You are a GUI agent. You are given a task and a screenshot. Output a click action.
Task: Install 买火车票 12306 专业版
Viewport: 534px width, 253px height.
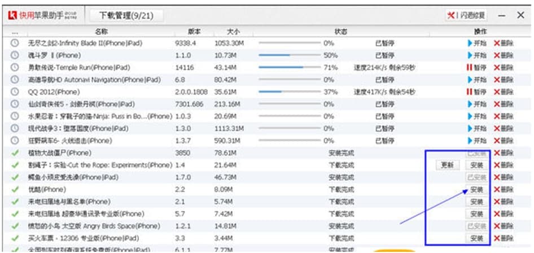point(476,239)
